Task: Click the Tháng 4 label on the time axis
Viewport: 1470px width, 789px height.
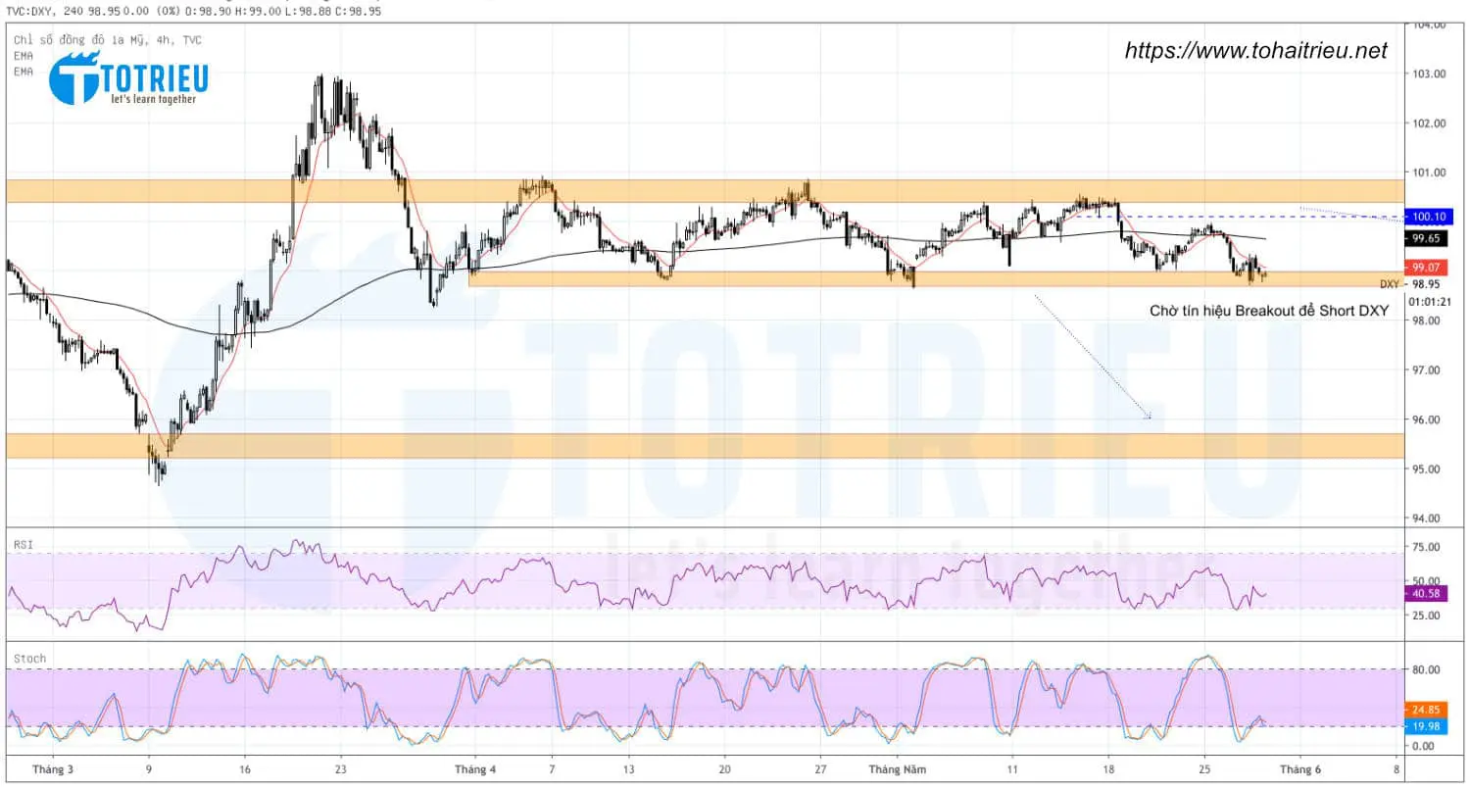Action: click(475, 769)
